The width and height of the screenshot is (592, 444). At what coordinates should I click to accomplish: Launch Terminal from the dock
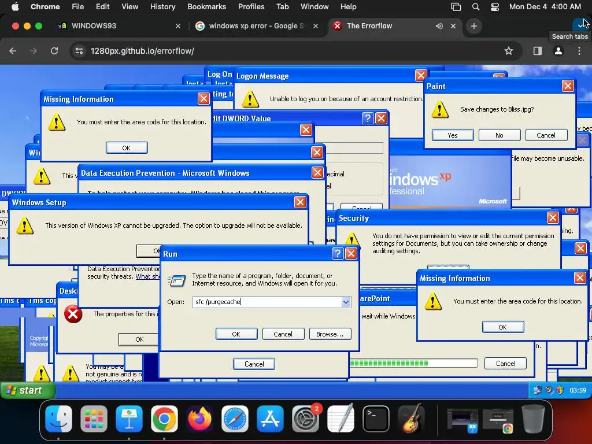376,419
